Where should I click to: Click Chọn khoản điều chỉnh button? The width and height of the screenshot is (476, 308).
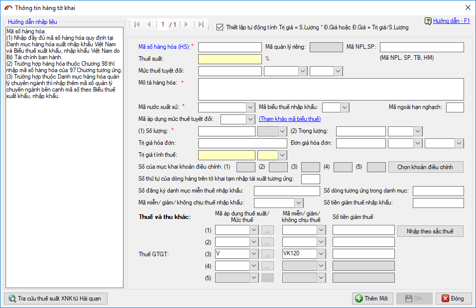point(425,167)
